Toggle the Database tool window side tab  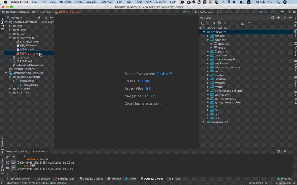[x=295, y=49]
